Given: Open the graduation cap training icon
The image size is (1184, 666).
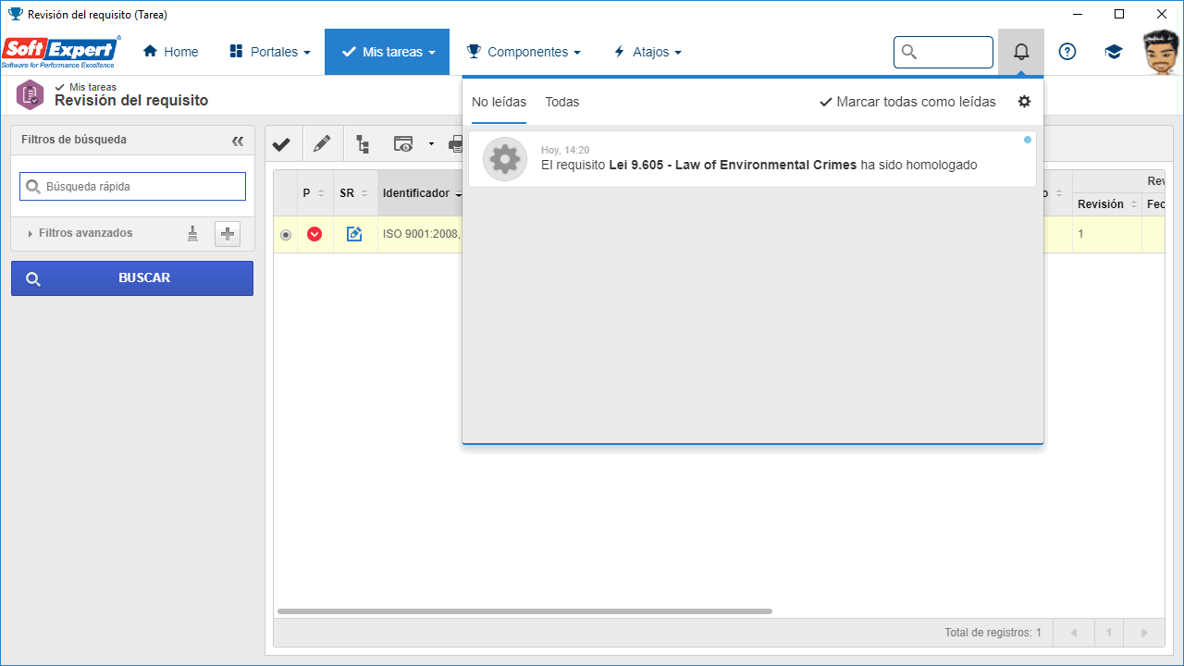Looking at the screenshot, I should 1114,52.
